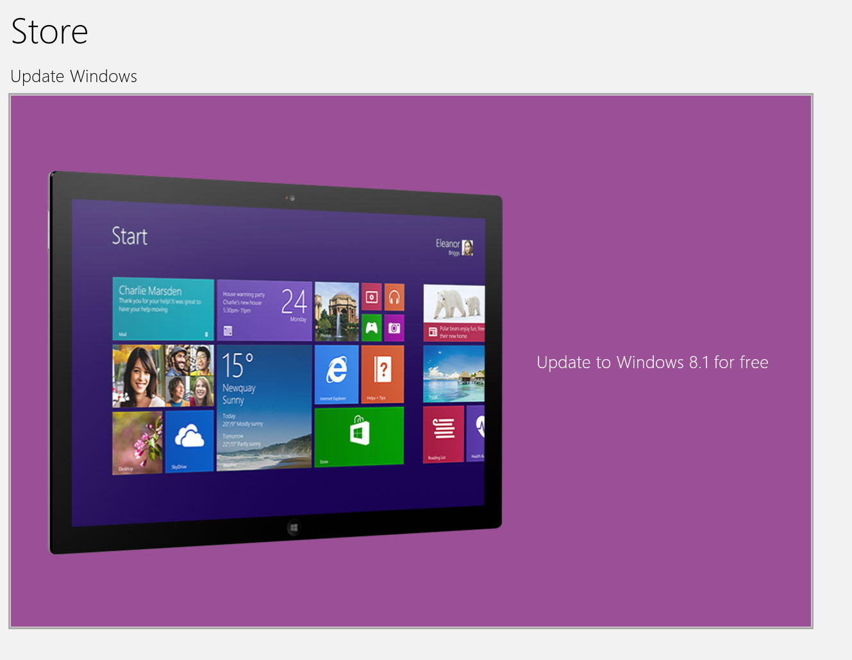Click the red Reading List tile
852x660 pixels.
coord(443,433)
